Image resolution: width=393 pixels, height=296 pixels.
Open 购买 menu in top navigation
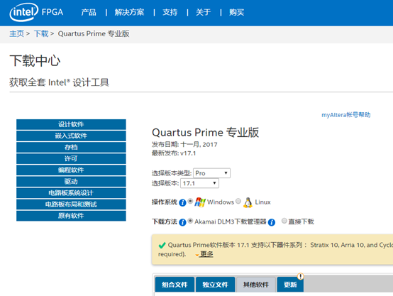[236, 12]
